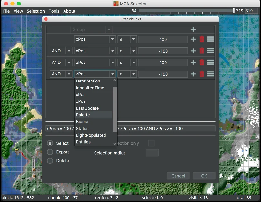
Task: Click the MCA Selector app icon in the title bar
Action: pos(116,4)
